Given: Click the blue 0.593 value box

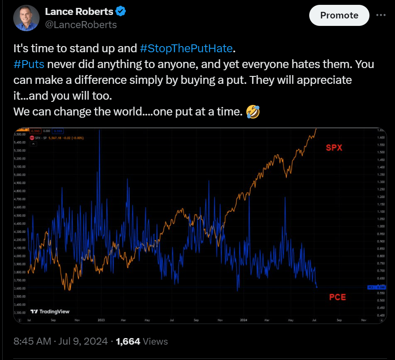Looking at the screenshot, I should pos(58,131).
